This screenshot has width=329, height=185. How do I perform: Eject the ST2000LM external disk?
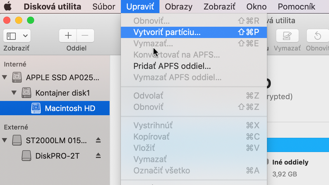[x=98, y=140]
